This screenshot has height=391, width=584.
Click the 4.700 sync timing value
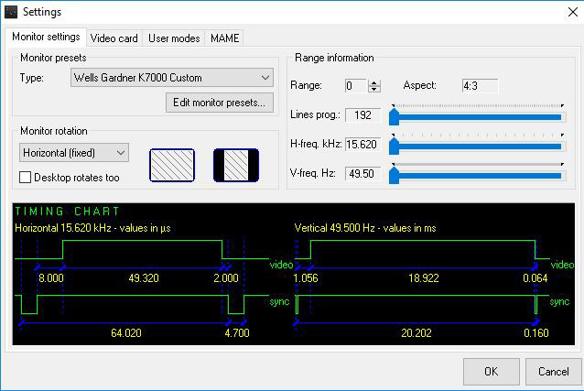point(237,332)
